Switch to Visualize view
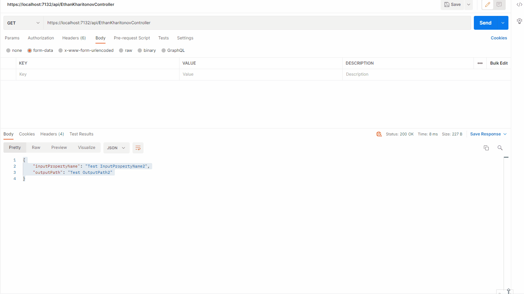The image size is (524, 294). point(86,148)
